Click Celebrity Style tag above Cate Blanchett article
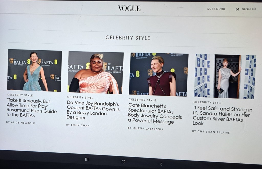 coord(142,100)
